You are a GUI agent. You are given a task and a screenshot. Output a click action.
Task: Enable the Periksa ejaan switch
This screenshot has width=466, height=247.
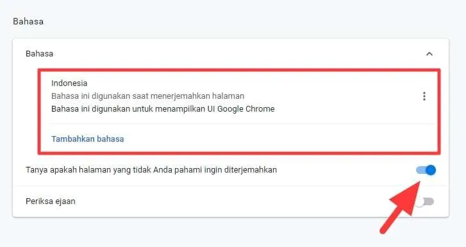425,201
